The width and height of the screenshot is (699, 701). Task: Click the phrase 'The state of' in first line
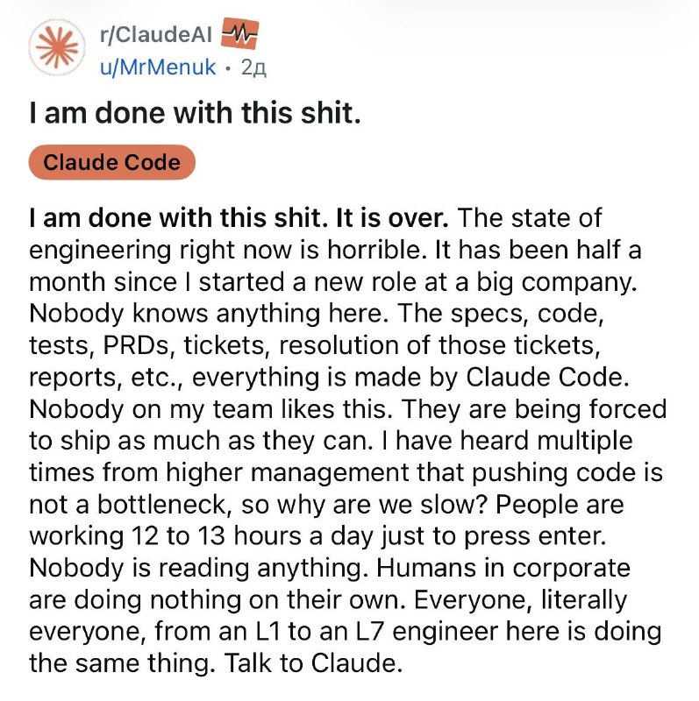tap(530, 218)
